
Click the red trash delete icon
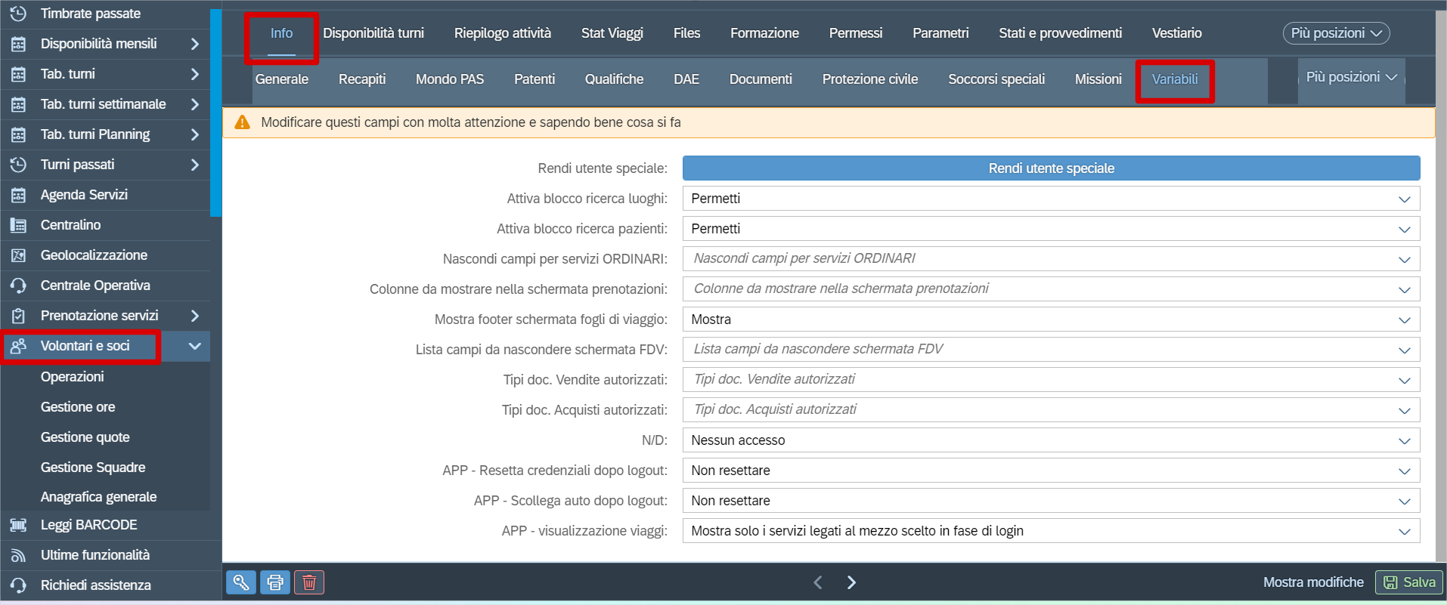[309, 582]
